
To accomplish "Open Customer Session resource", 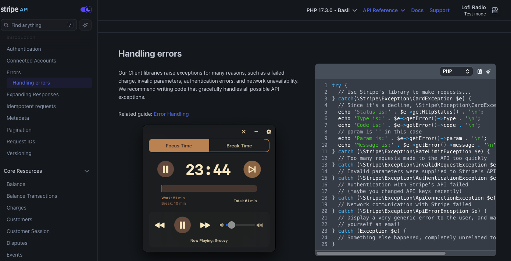I will point(28,231).
